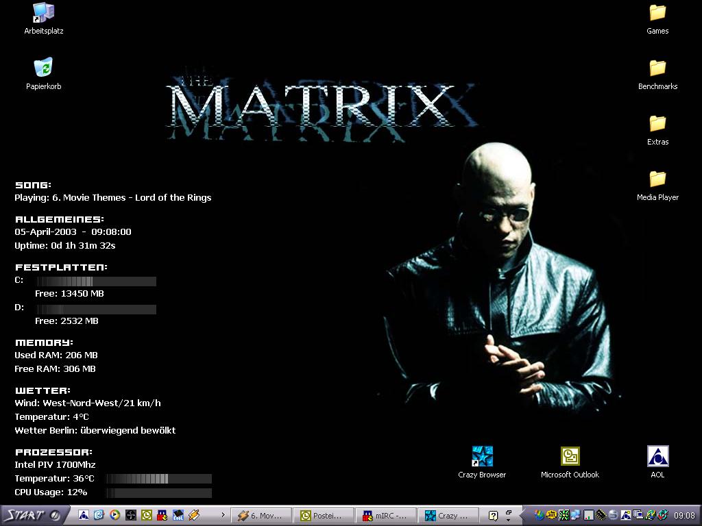Click the Windows Media Player Quick Launch icon
The width and height of the screenshot is (702, 526).
pyautogui.click(x=114, y=515)
